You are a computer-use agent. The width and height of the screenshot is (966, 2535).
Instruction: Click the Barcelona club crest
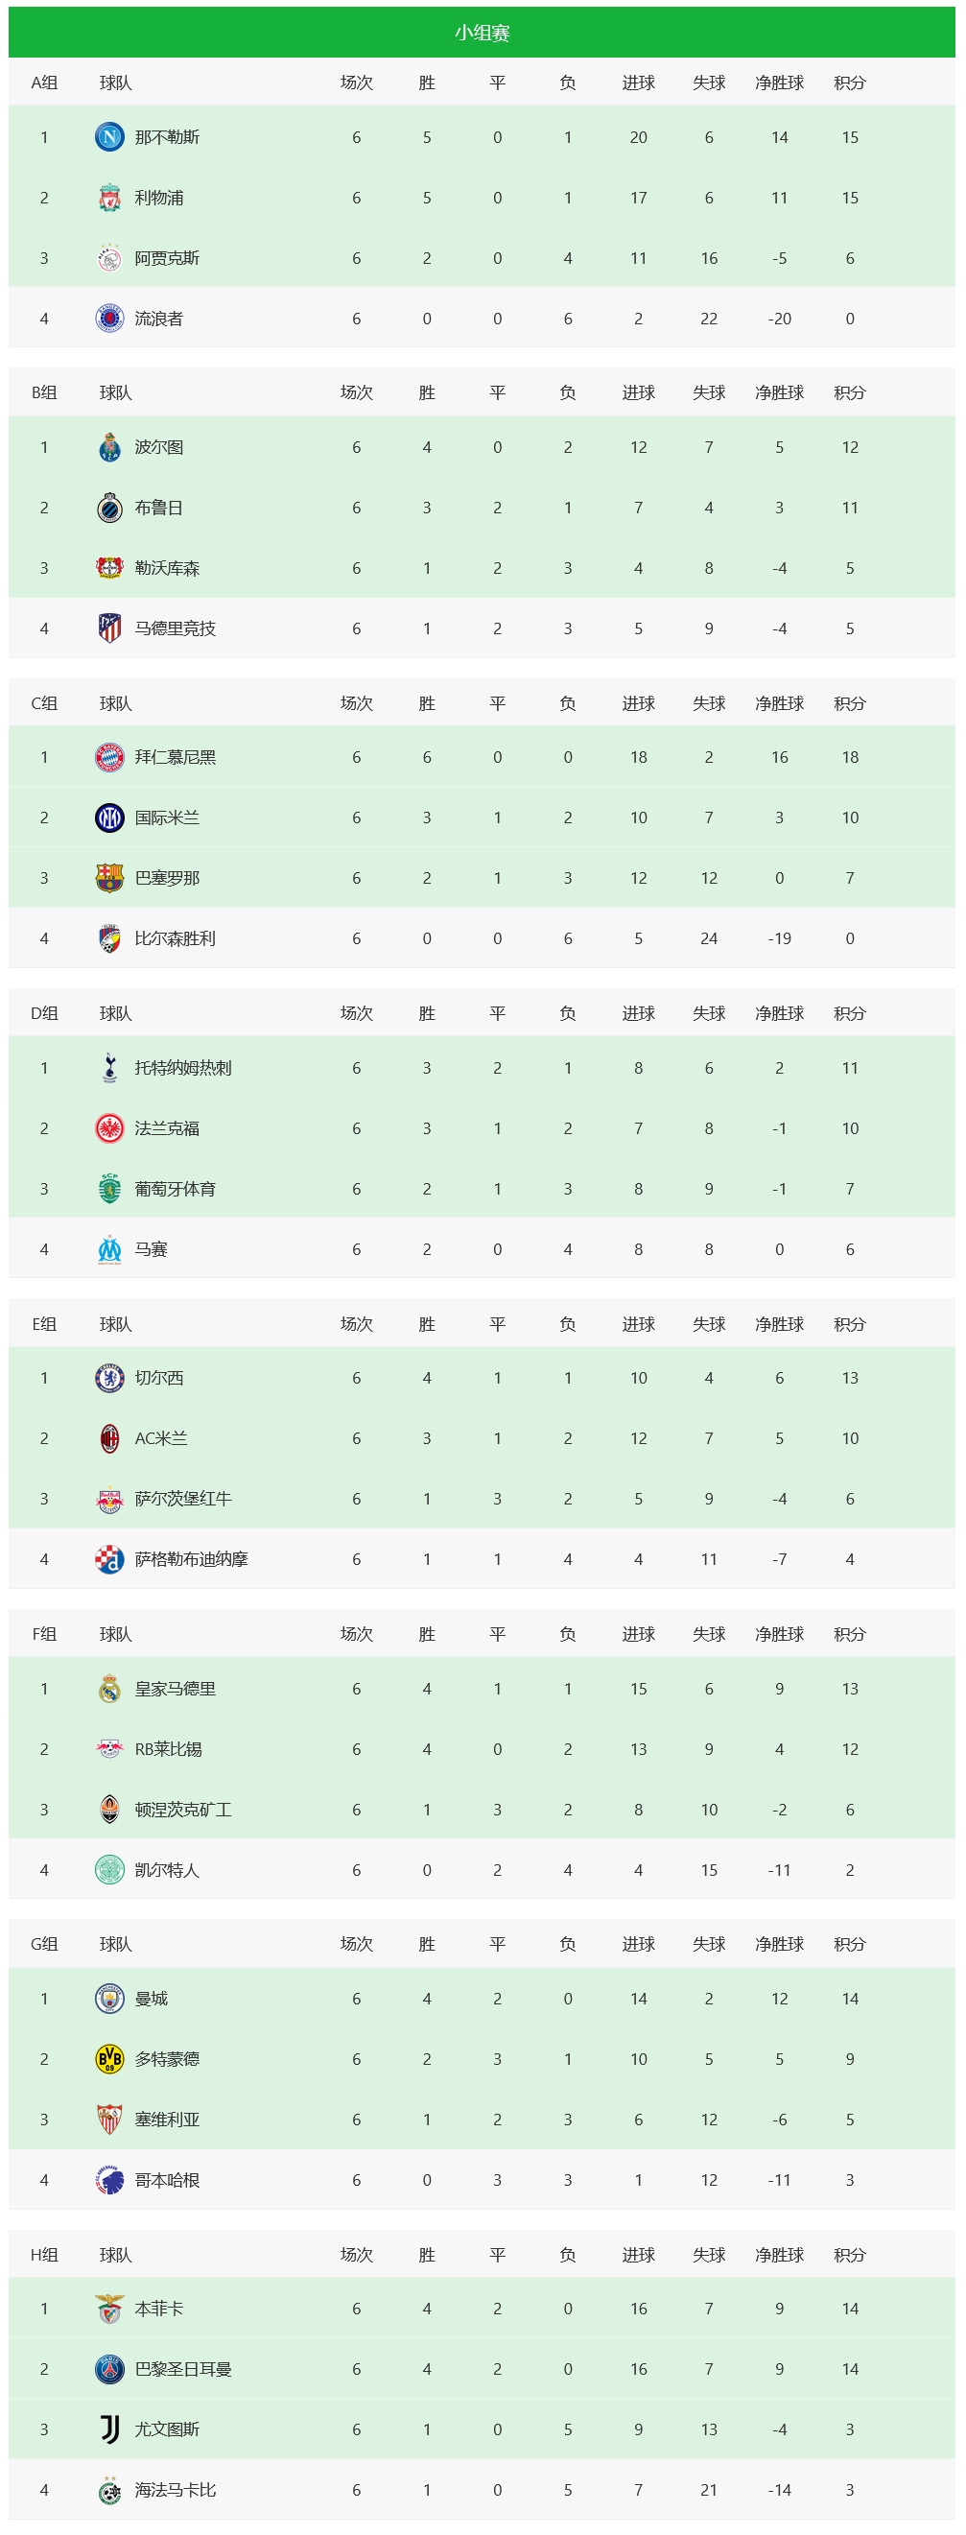pos(109,878)
